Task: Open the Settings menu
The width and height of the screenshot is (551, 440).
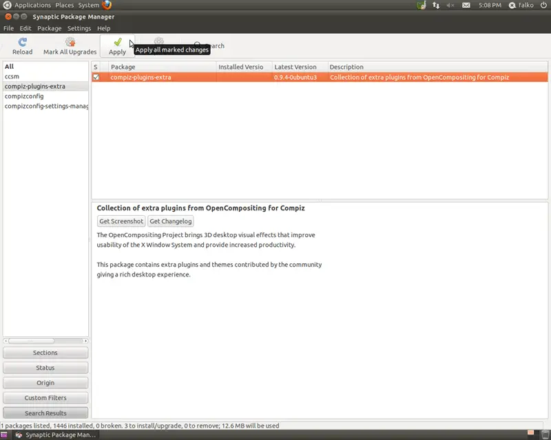Action: 79,28
